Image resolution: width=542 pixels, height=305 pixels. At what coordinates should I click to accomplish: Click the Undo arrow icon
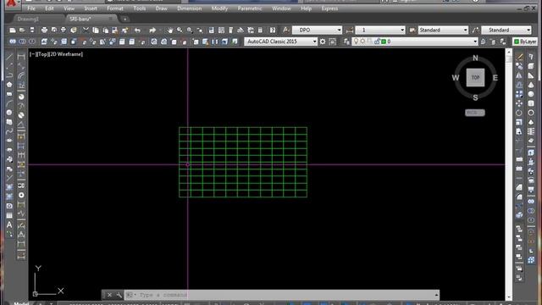click(x=137, y=30)
